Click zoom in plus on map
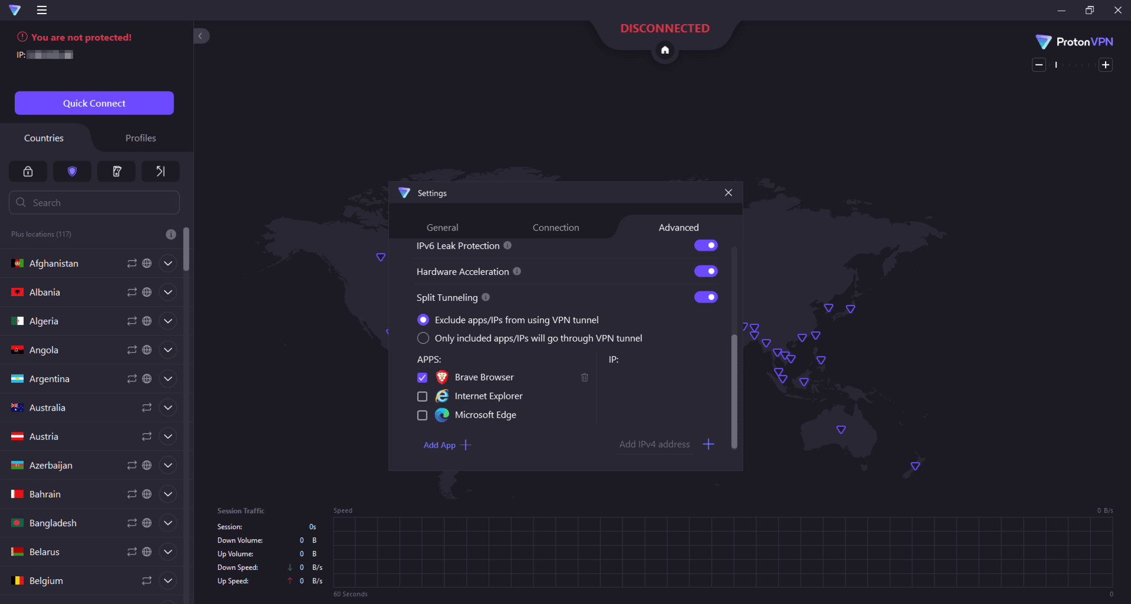Image resolution: width=1131 pixels, height=604 pixels. coord(1106,65)
